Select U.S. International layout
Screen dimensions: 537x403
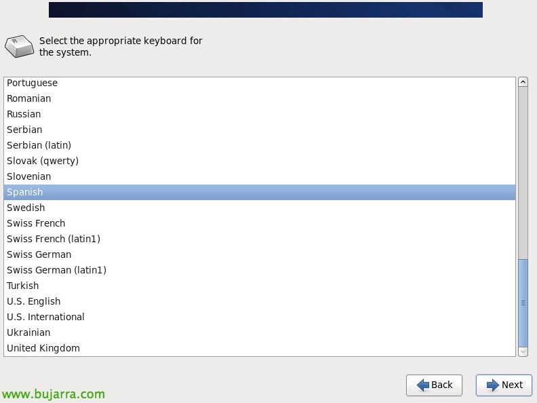pos(260,317)
